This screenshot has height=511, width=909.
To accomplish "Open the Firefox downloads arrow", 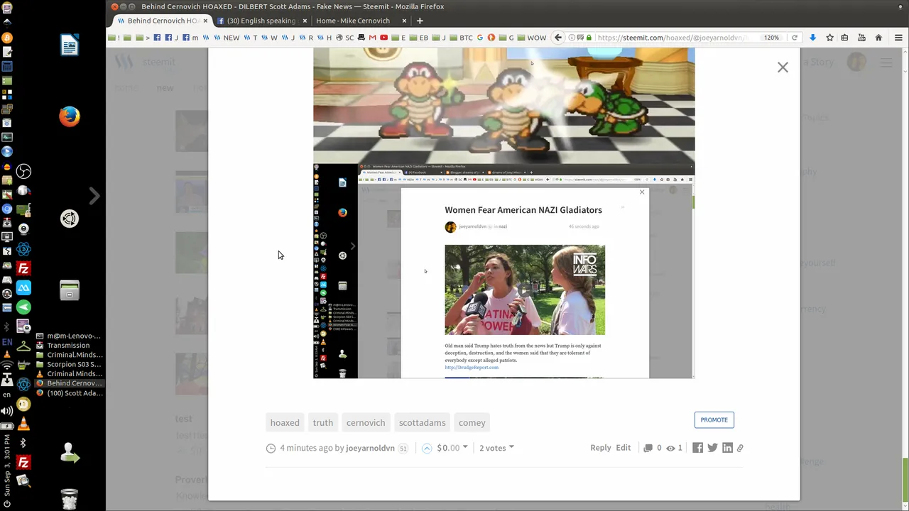I will click(x=812, y=38).
